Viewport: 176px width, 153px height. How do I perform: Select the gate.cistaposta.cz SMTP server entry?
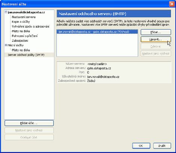(x=97, y=32)
